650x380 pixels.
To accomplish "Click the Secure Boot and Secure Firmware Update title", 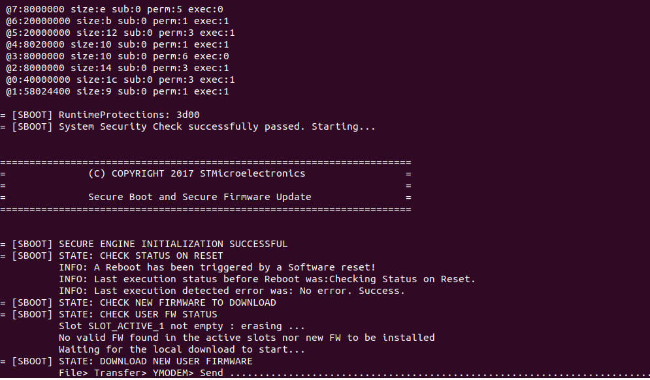I will 199,197.
